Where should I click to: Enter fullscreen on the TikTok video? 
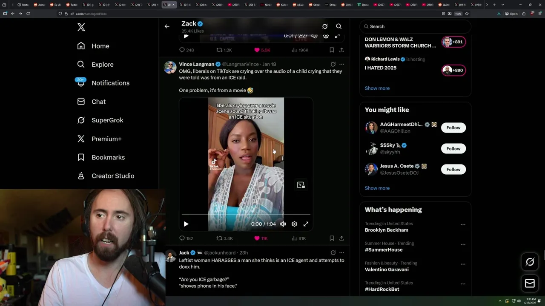(x=306, y=224)
